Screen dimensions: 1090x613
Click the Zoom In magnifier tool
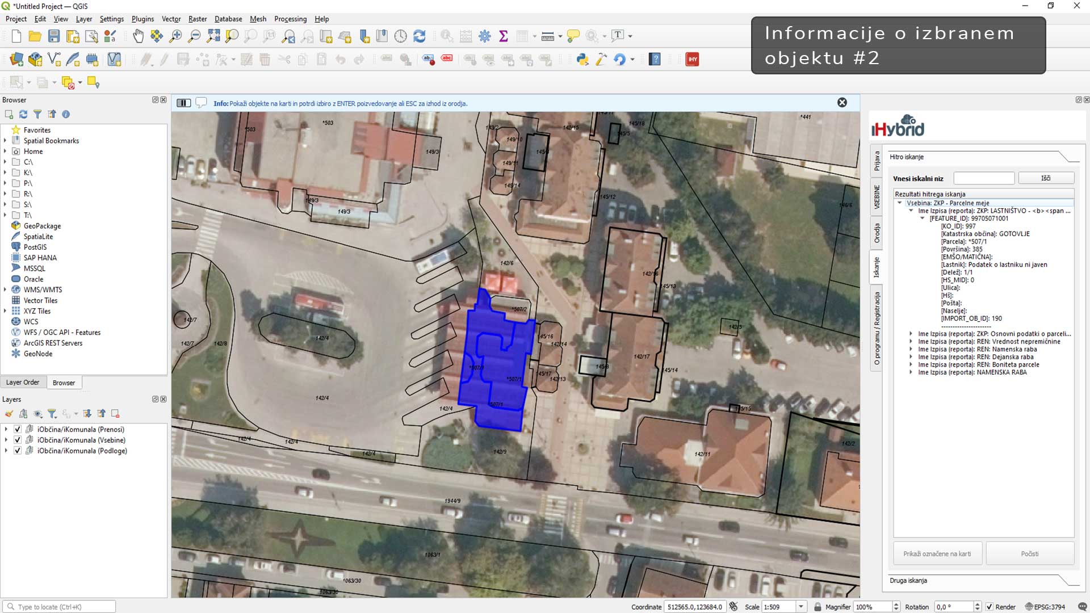click(175, 36)
